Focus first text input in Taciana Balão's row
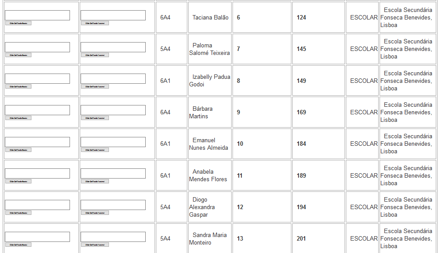Image resolution: width=438 pixels, height=253 pixels. click(x=37, y=16)
